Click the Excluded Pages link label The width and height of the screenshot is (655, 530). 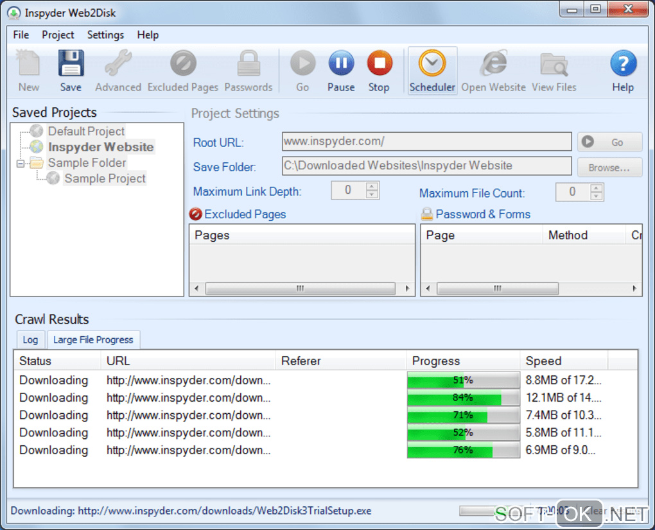245,214
